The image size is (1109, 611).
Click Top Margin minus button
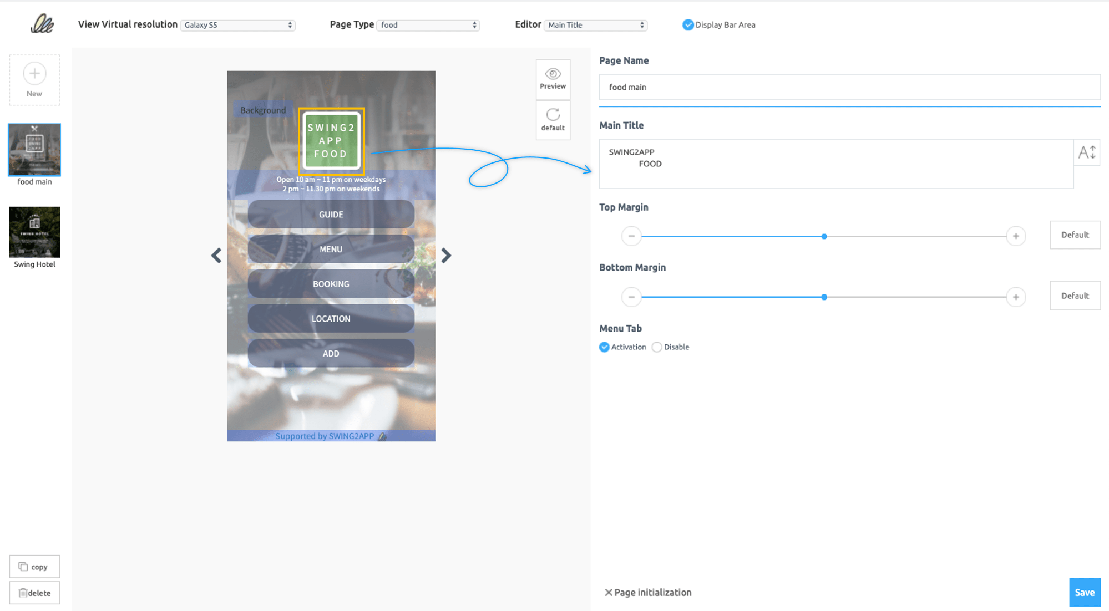(x=631, y=236)
